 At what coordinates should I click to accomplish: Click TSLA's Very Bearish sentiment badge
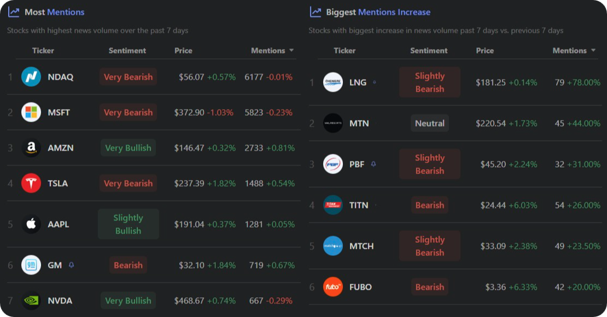128,184
